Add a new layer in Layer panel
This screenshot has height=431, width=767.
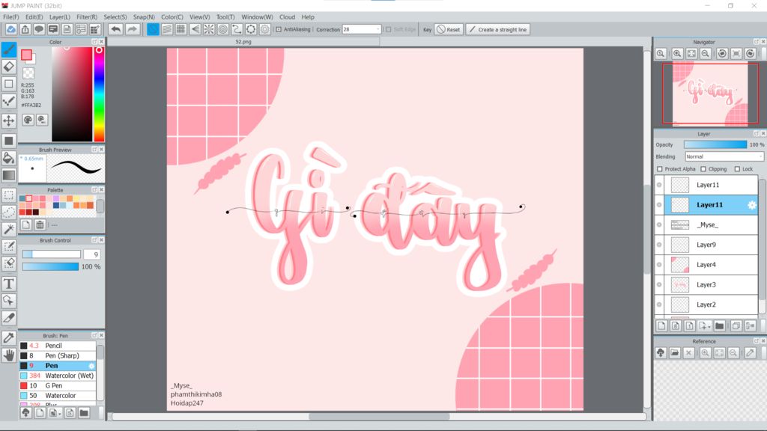coord(662,326)
